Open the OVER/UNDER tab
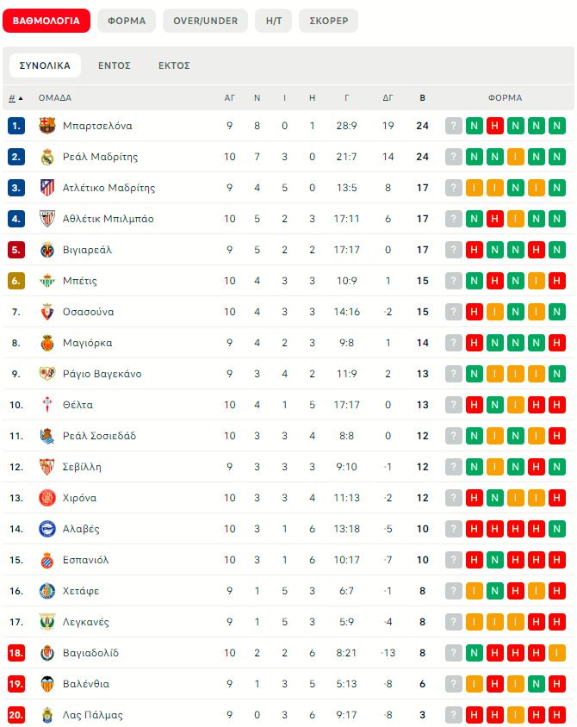The width and height of the screenshot is (577, 727). [x=205, y=21]
